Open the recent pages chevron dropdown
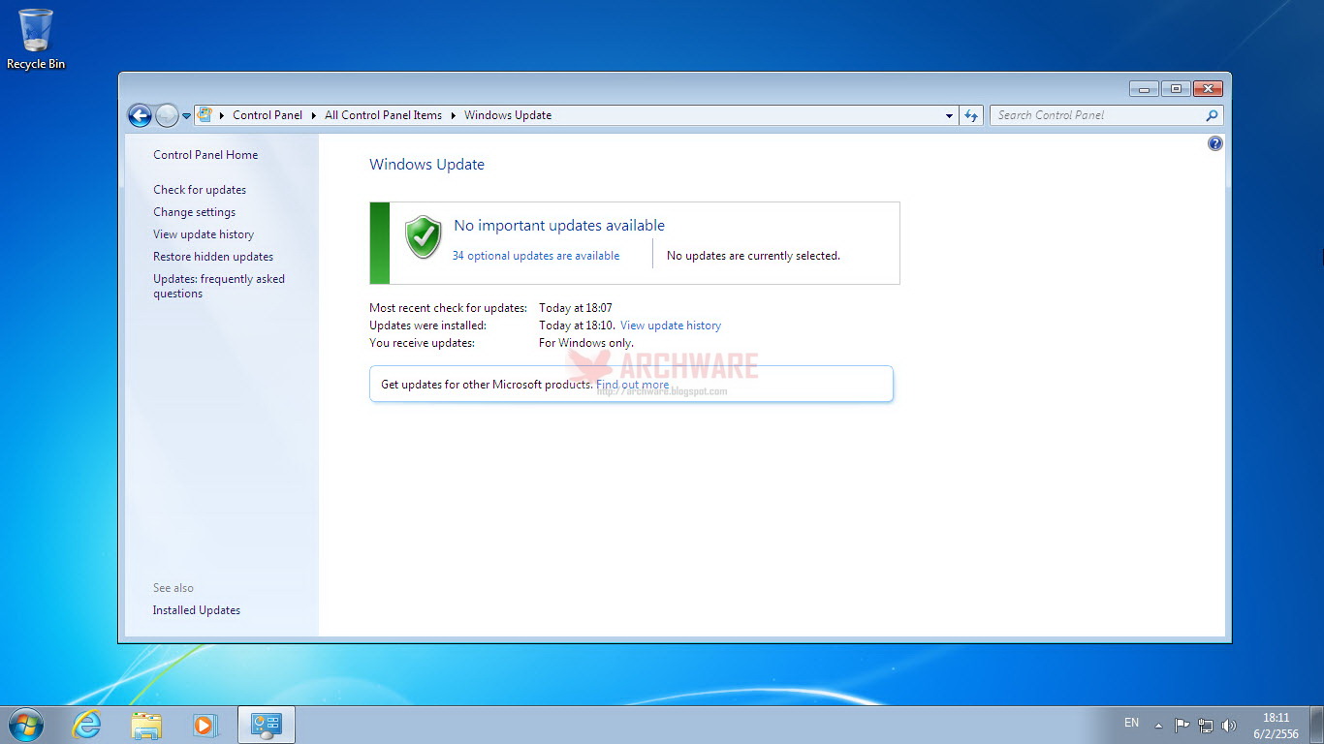 tap(186, 114)
